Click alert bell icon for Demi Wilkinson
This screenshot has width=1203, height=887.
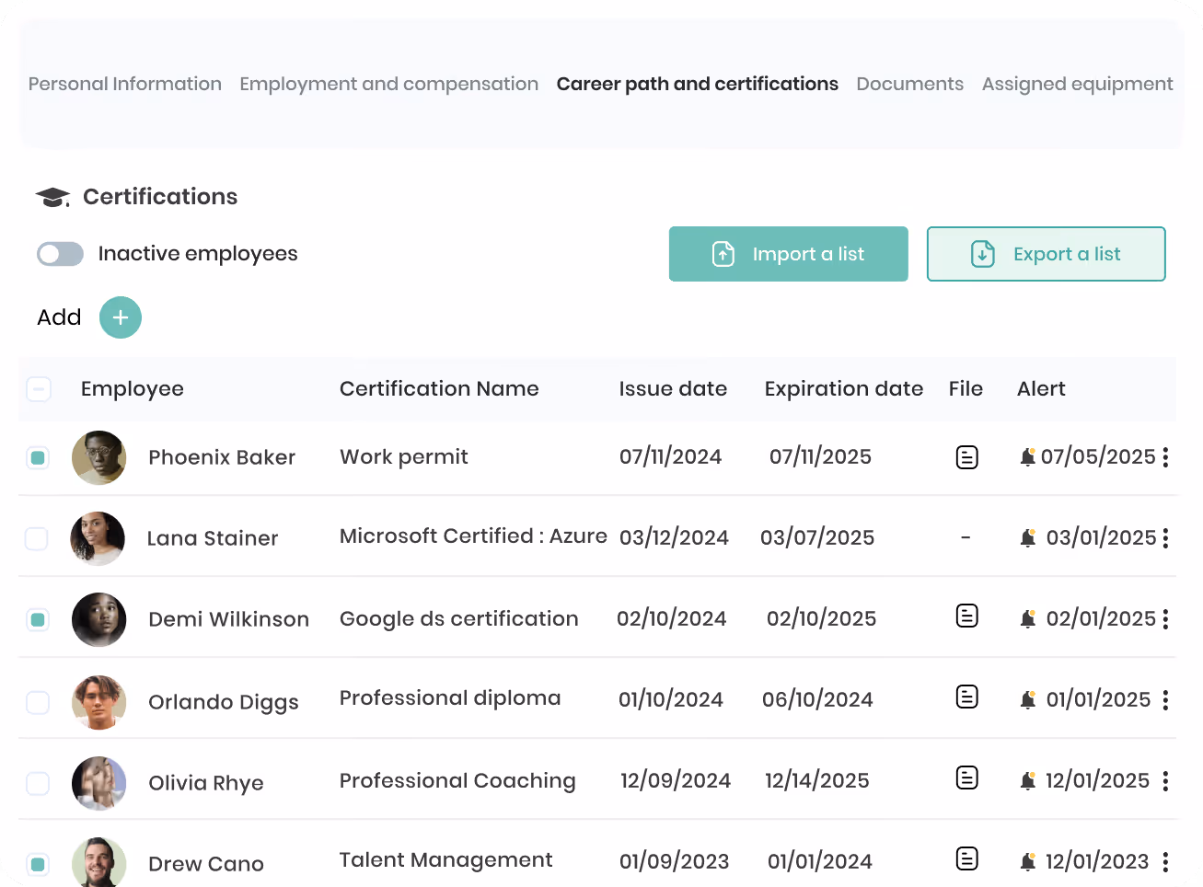(1028, 618)
